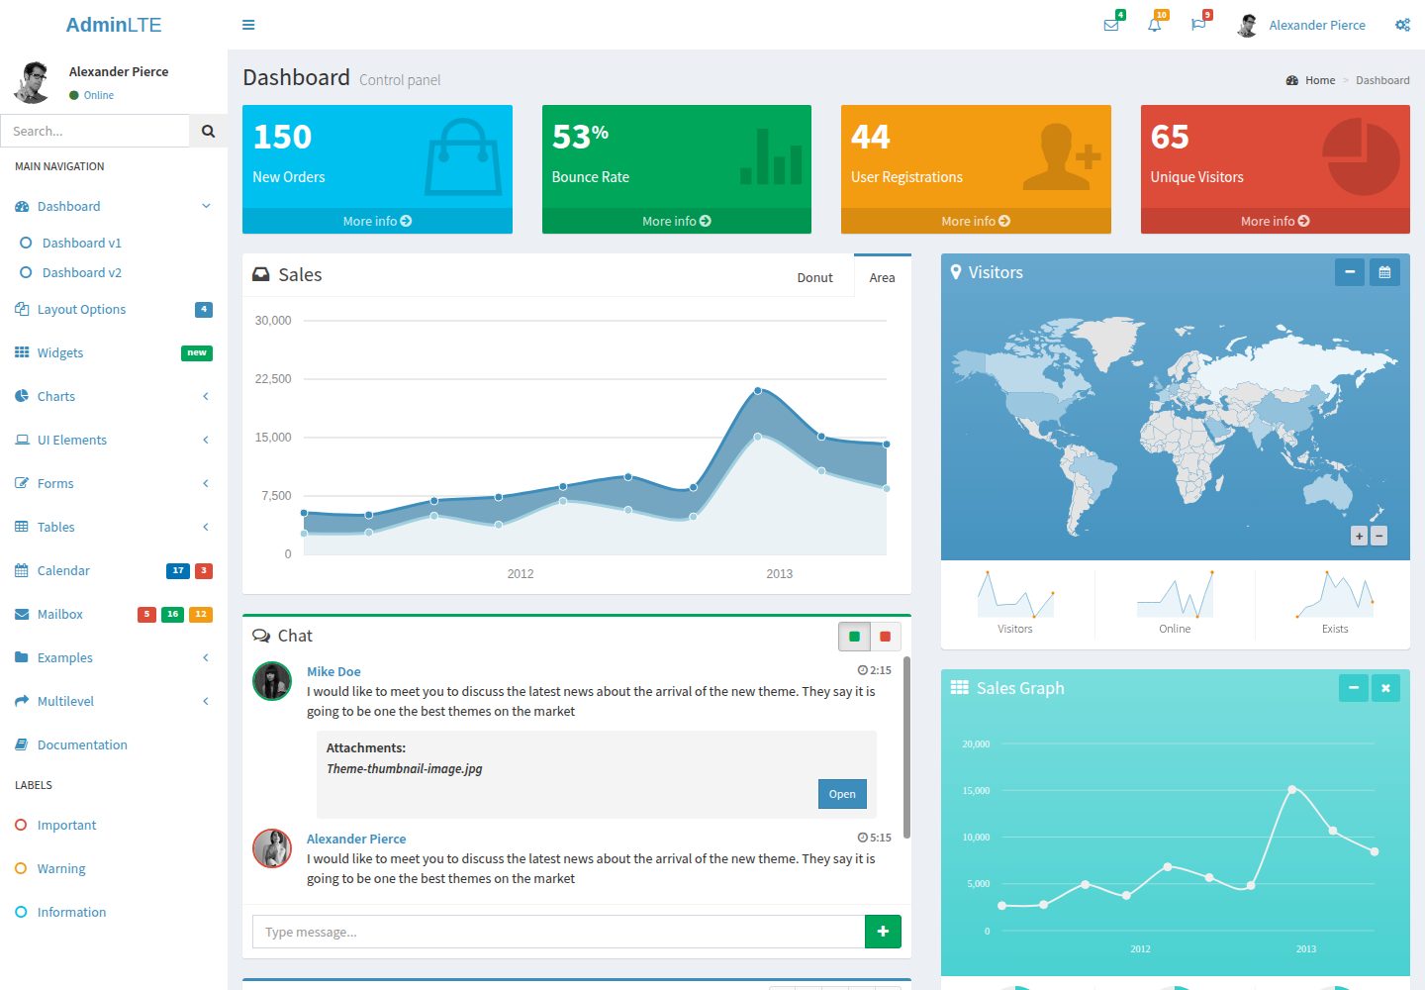Image resolution: width=1425 pixels, height=990 pixels.
Task: Click More info on User Registrations card
Action: click(x=976, y=221)
